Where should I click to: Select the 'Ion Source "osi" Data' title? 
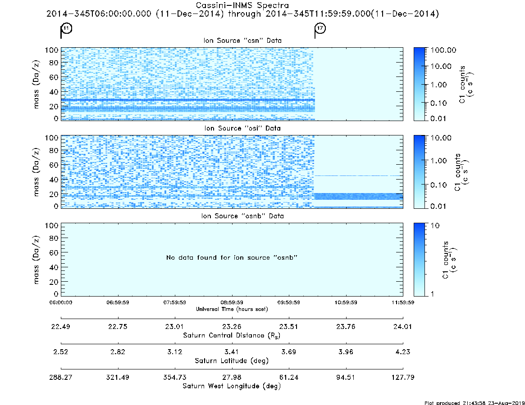tap(242, 128)
